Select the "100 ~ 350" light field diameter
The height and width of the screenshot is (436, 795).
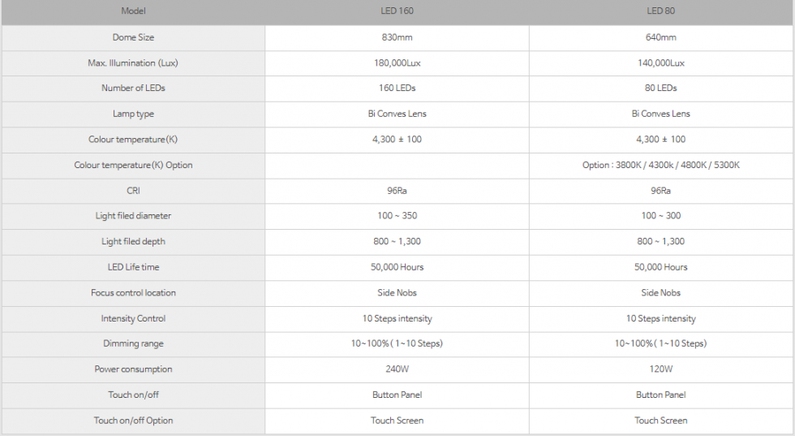click(x=397, y=216)
